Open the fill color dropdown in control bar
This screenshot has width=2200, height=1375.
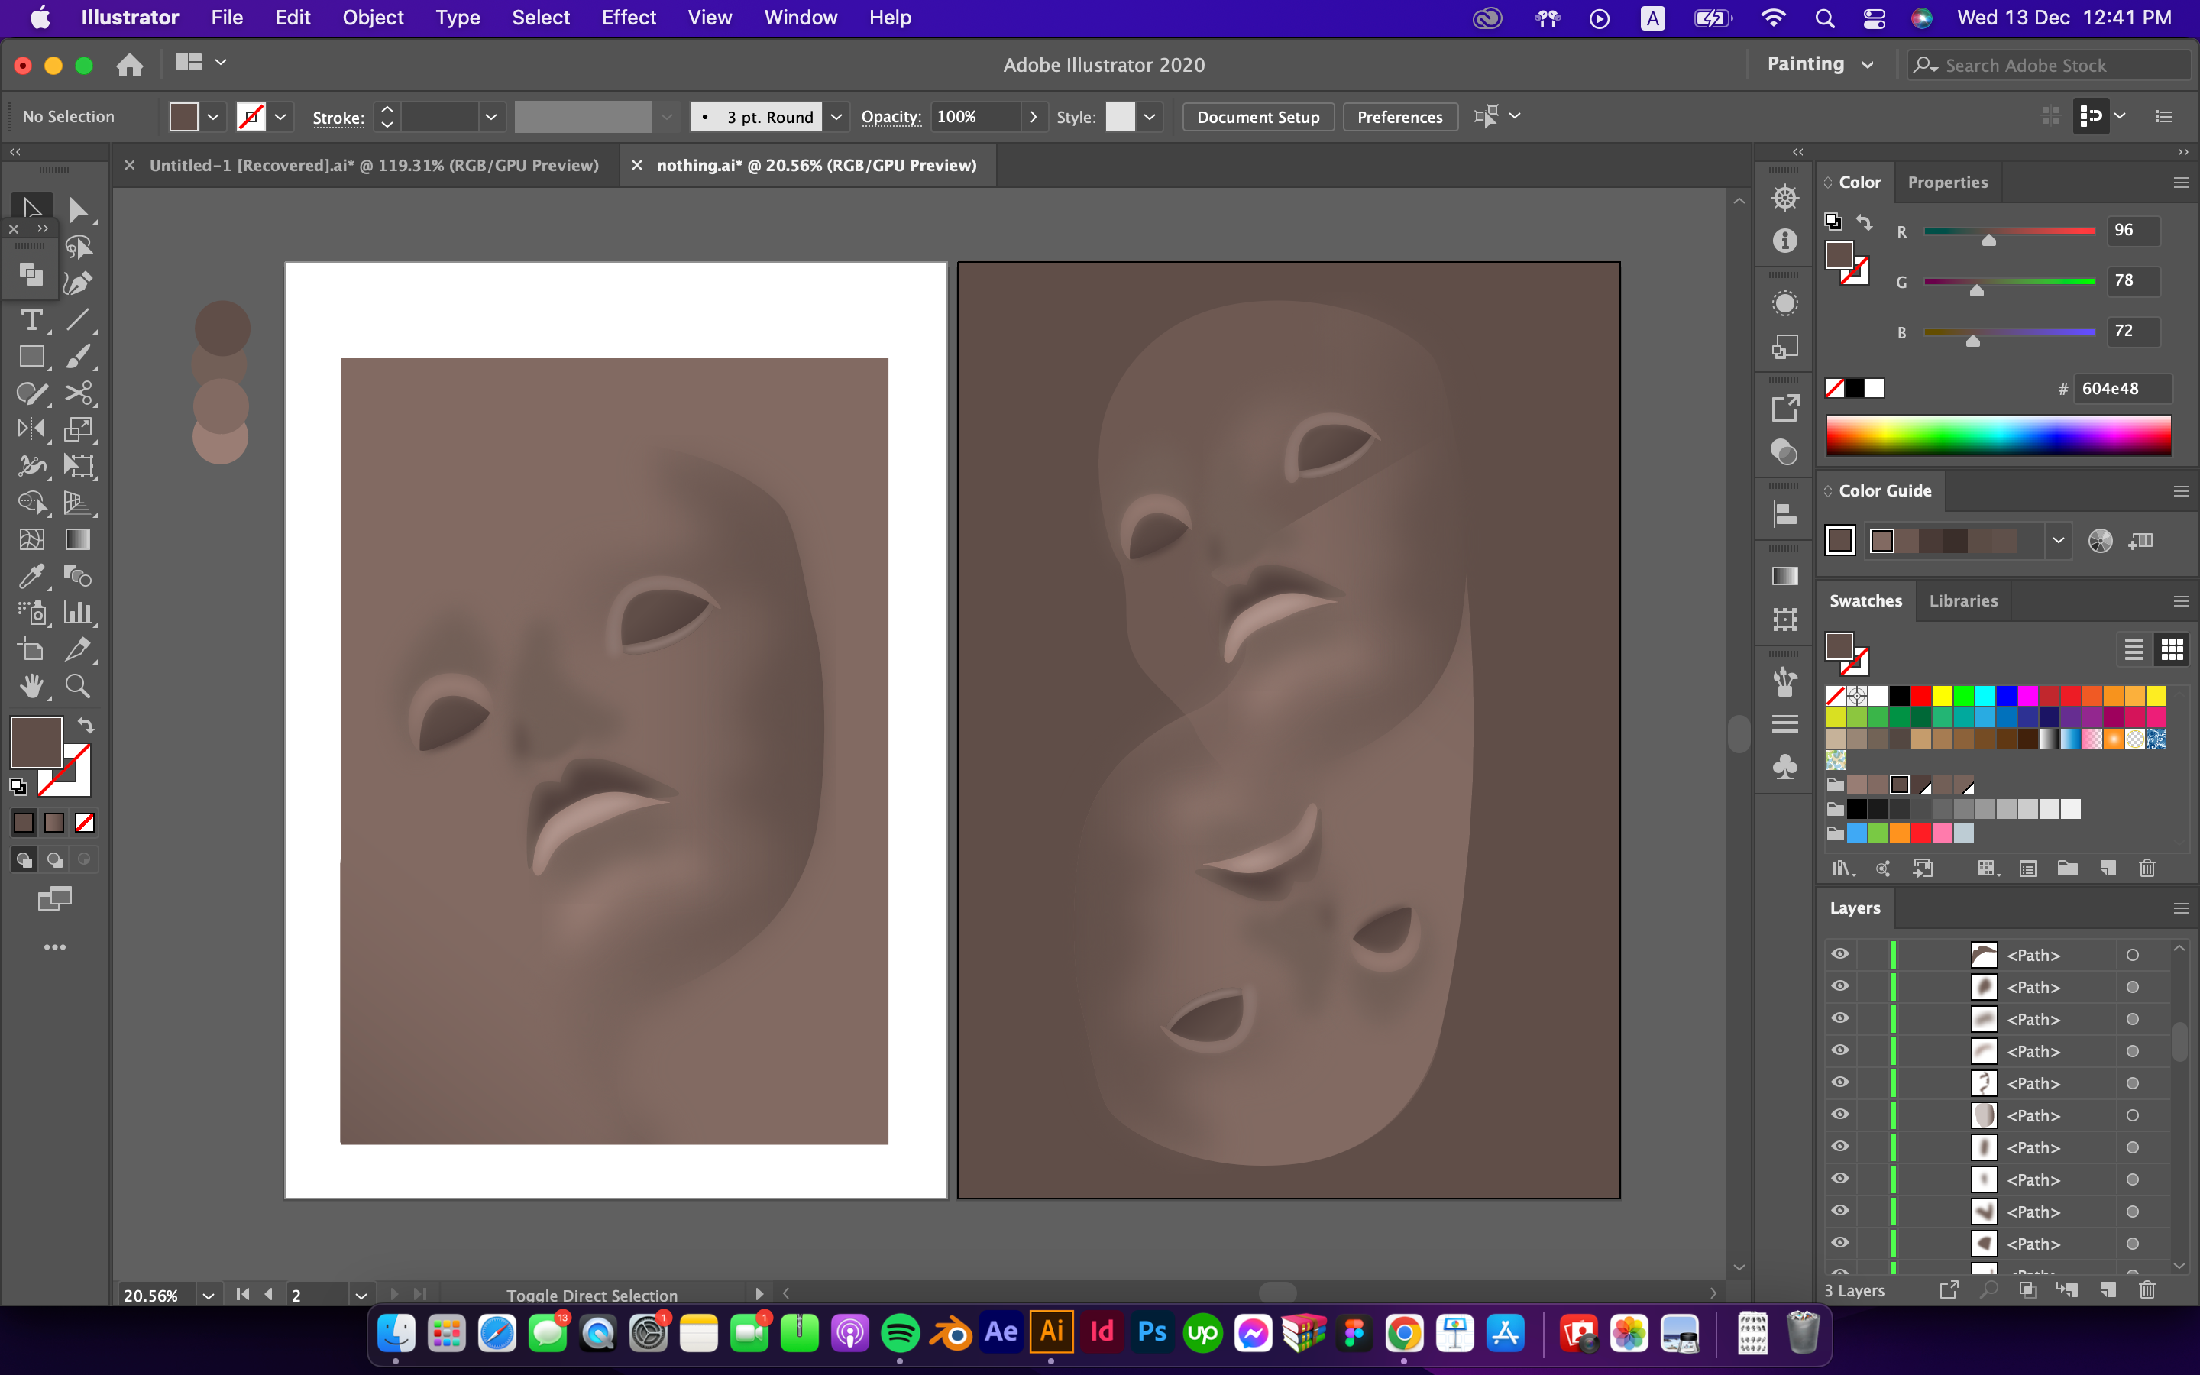(x=212, y=116)
